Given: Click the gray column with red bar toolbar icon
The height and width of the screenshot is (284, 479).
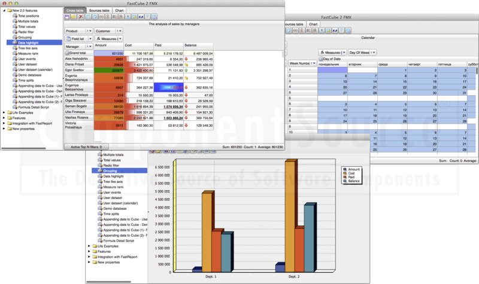Looking at the screenshot, I should point(114,17).
